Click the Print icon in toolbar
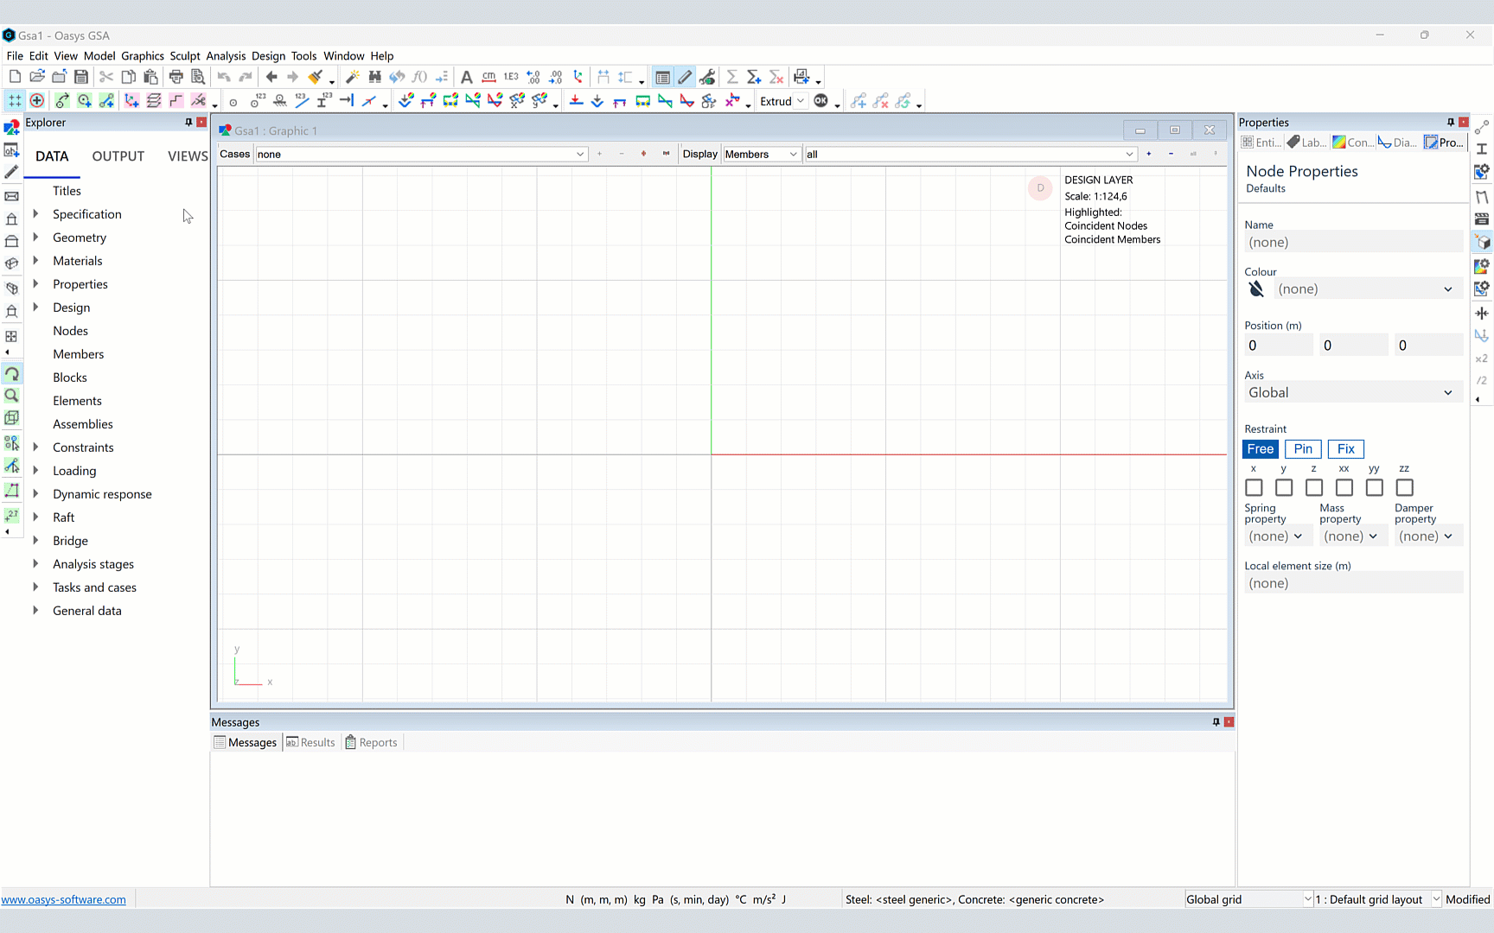Viewport: 1494px width, 933px height. pos(176,77)
